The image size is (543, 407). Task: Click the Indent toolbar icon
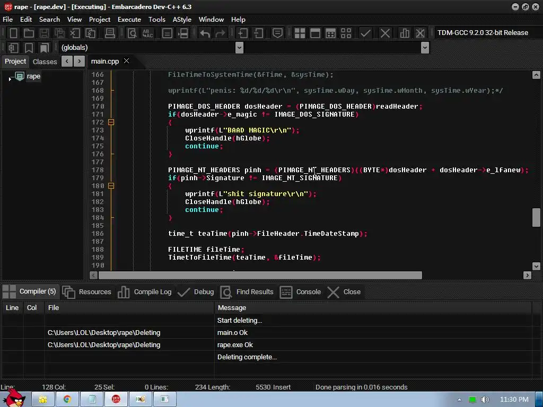[x=242, y=33]
